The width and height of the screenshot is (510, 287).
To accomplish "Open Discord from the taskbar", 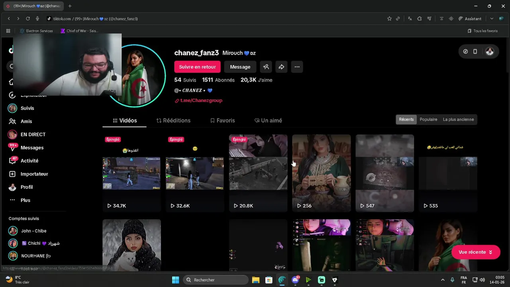I will tap(295, 280).
